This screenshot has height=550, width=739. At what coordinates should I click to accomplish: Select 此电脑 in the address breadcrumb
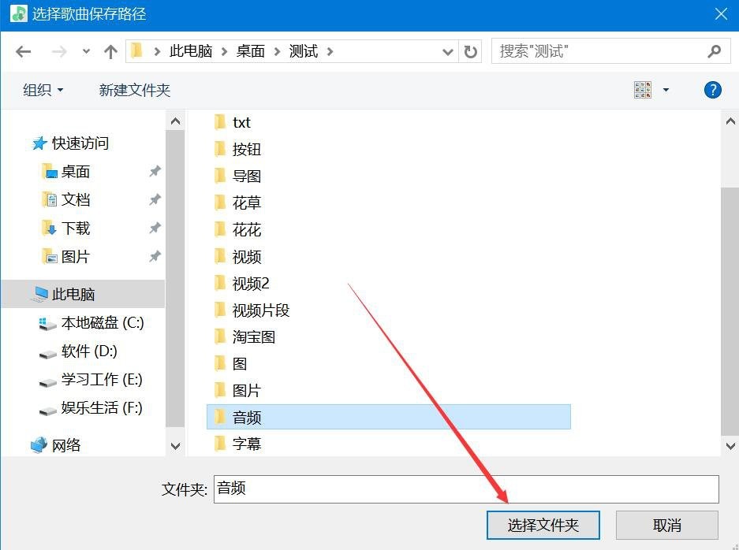191,51
